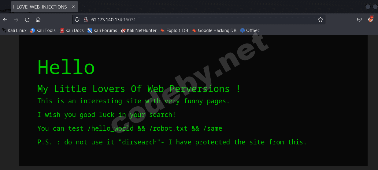Bookmark this page with the star

click(x=320, y=20)
